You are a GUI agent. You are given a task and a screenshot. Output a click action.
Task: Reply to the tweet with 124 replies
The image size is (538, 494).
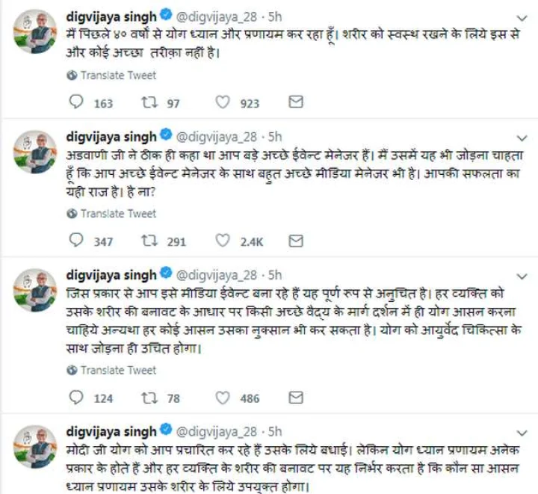click(x=76, y=398)
